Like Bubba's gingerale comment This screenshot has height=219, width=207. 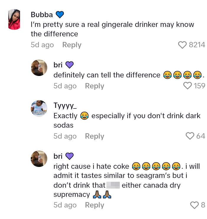(x=182, y=45)
